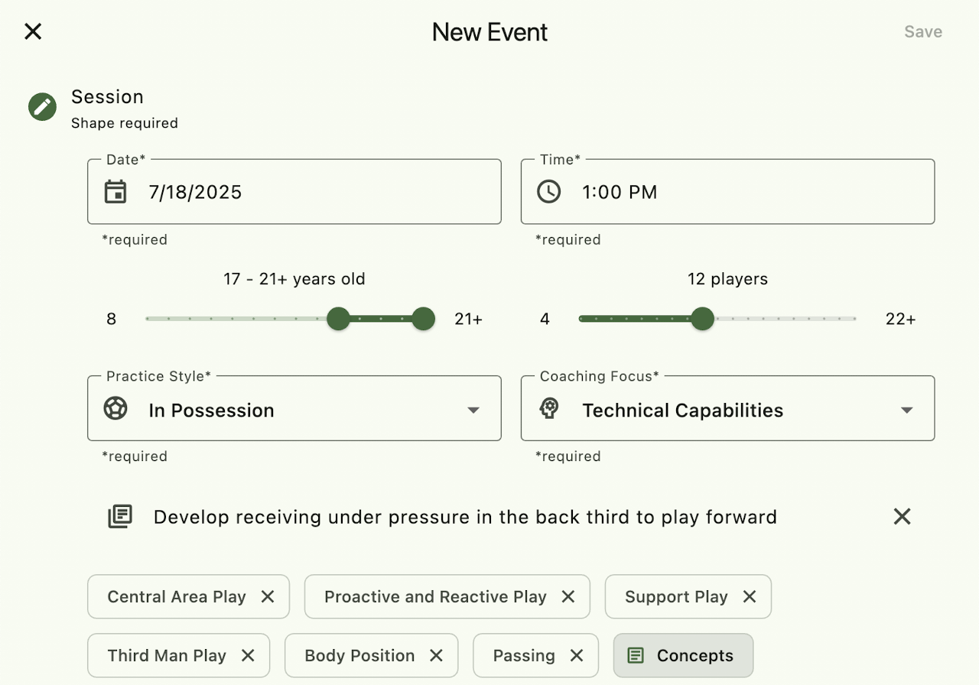
Task: Open the Practice Style dropdown
Action: (473, 410)
